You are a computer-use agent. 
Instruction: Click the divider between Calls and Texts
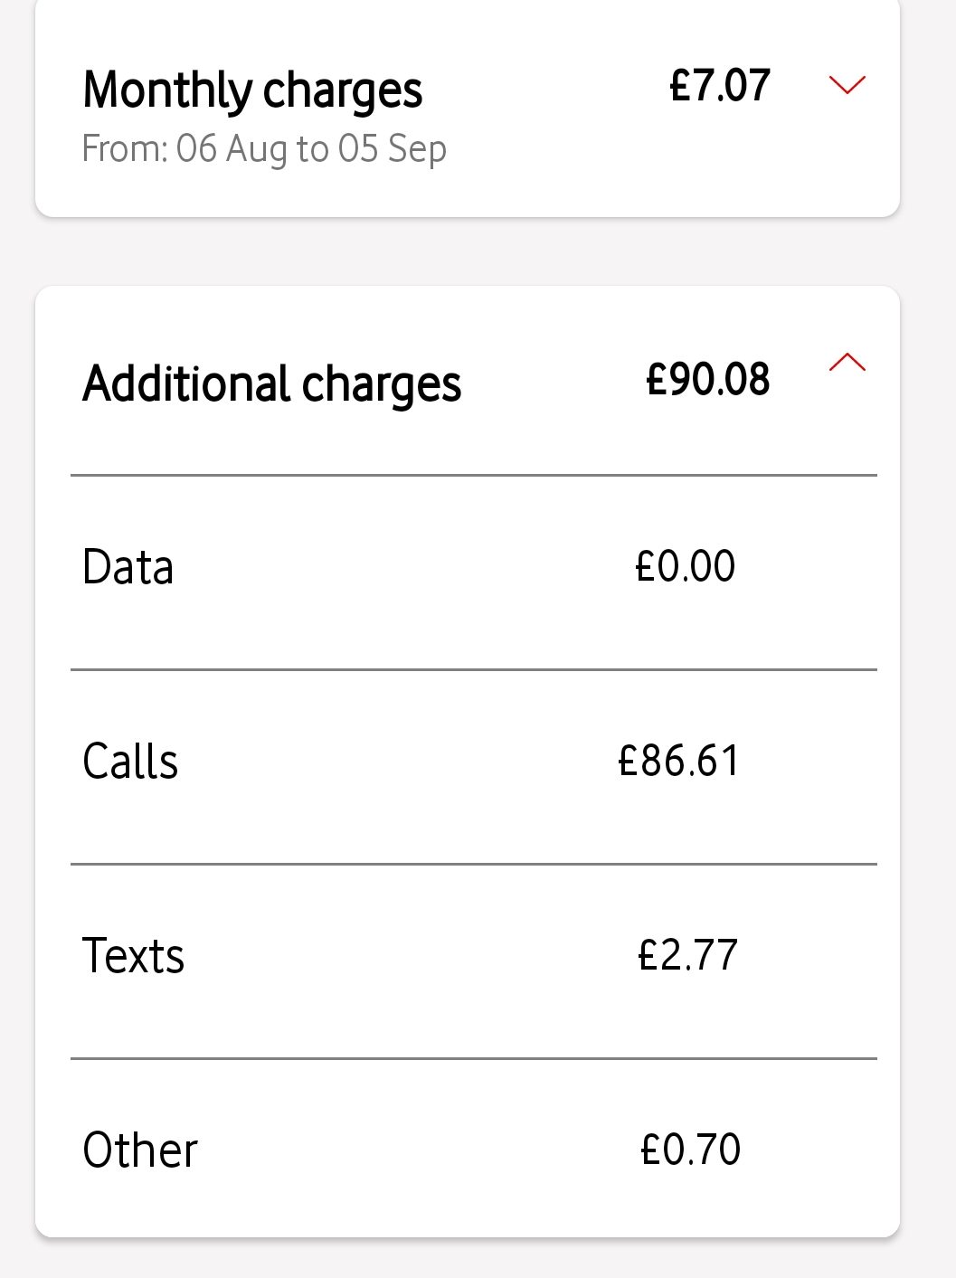[x=473, y=865]
